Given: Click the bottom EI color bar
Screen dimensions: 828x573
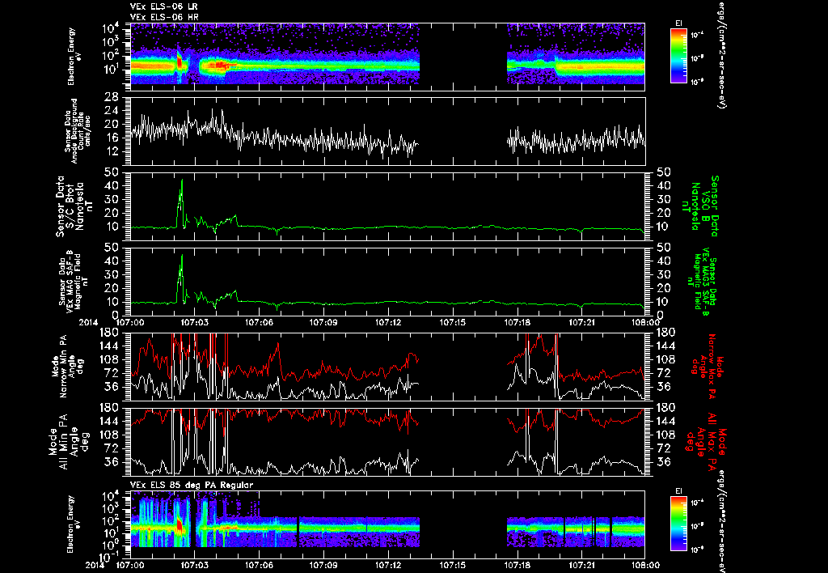Looking at the screenshot, I should coord(678,524).
